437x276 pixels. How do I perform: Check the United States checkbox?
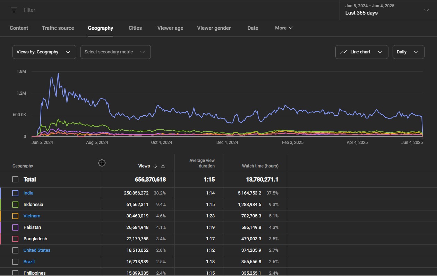(x=15, y=250)
